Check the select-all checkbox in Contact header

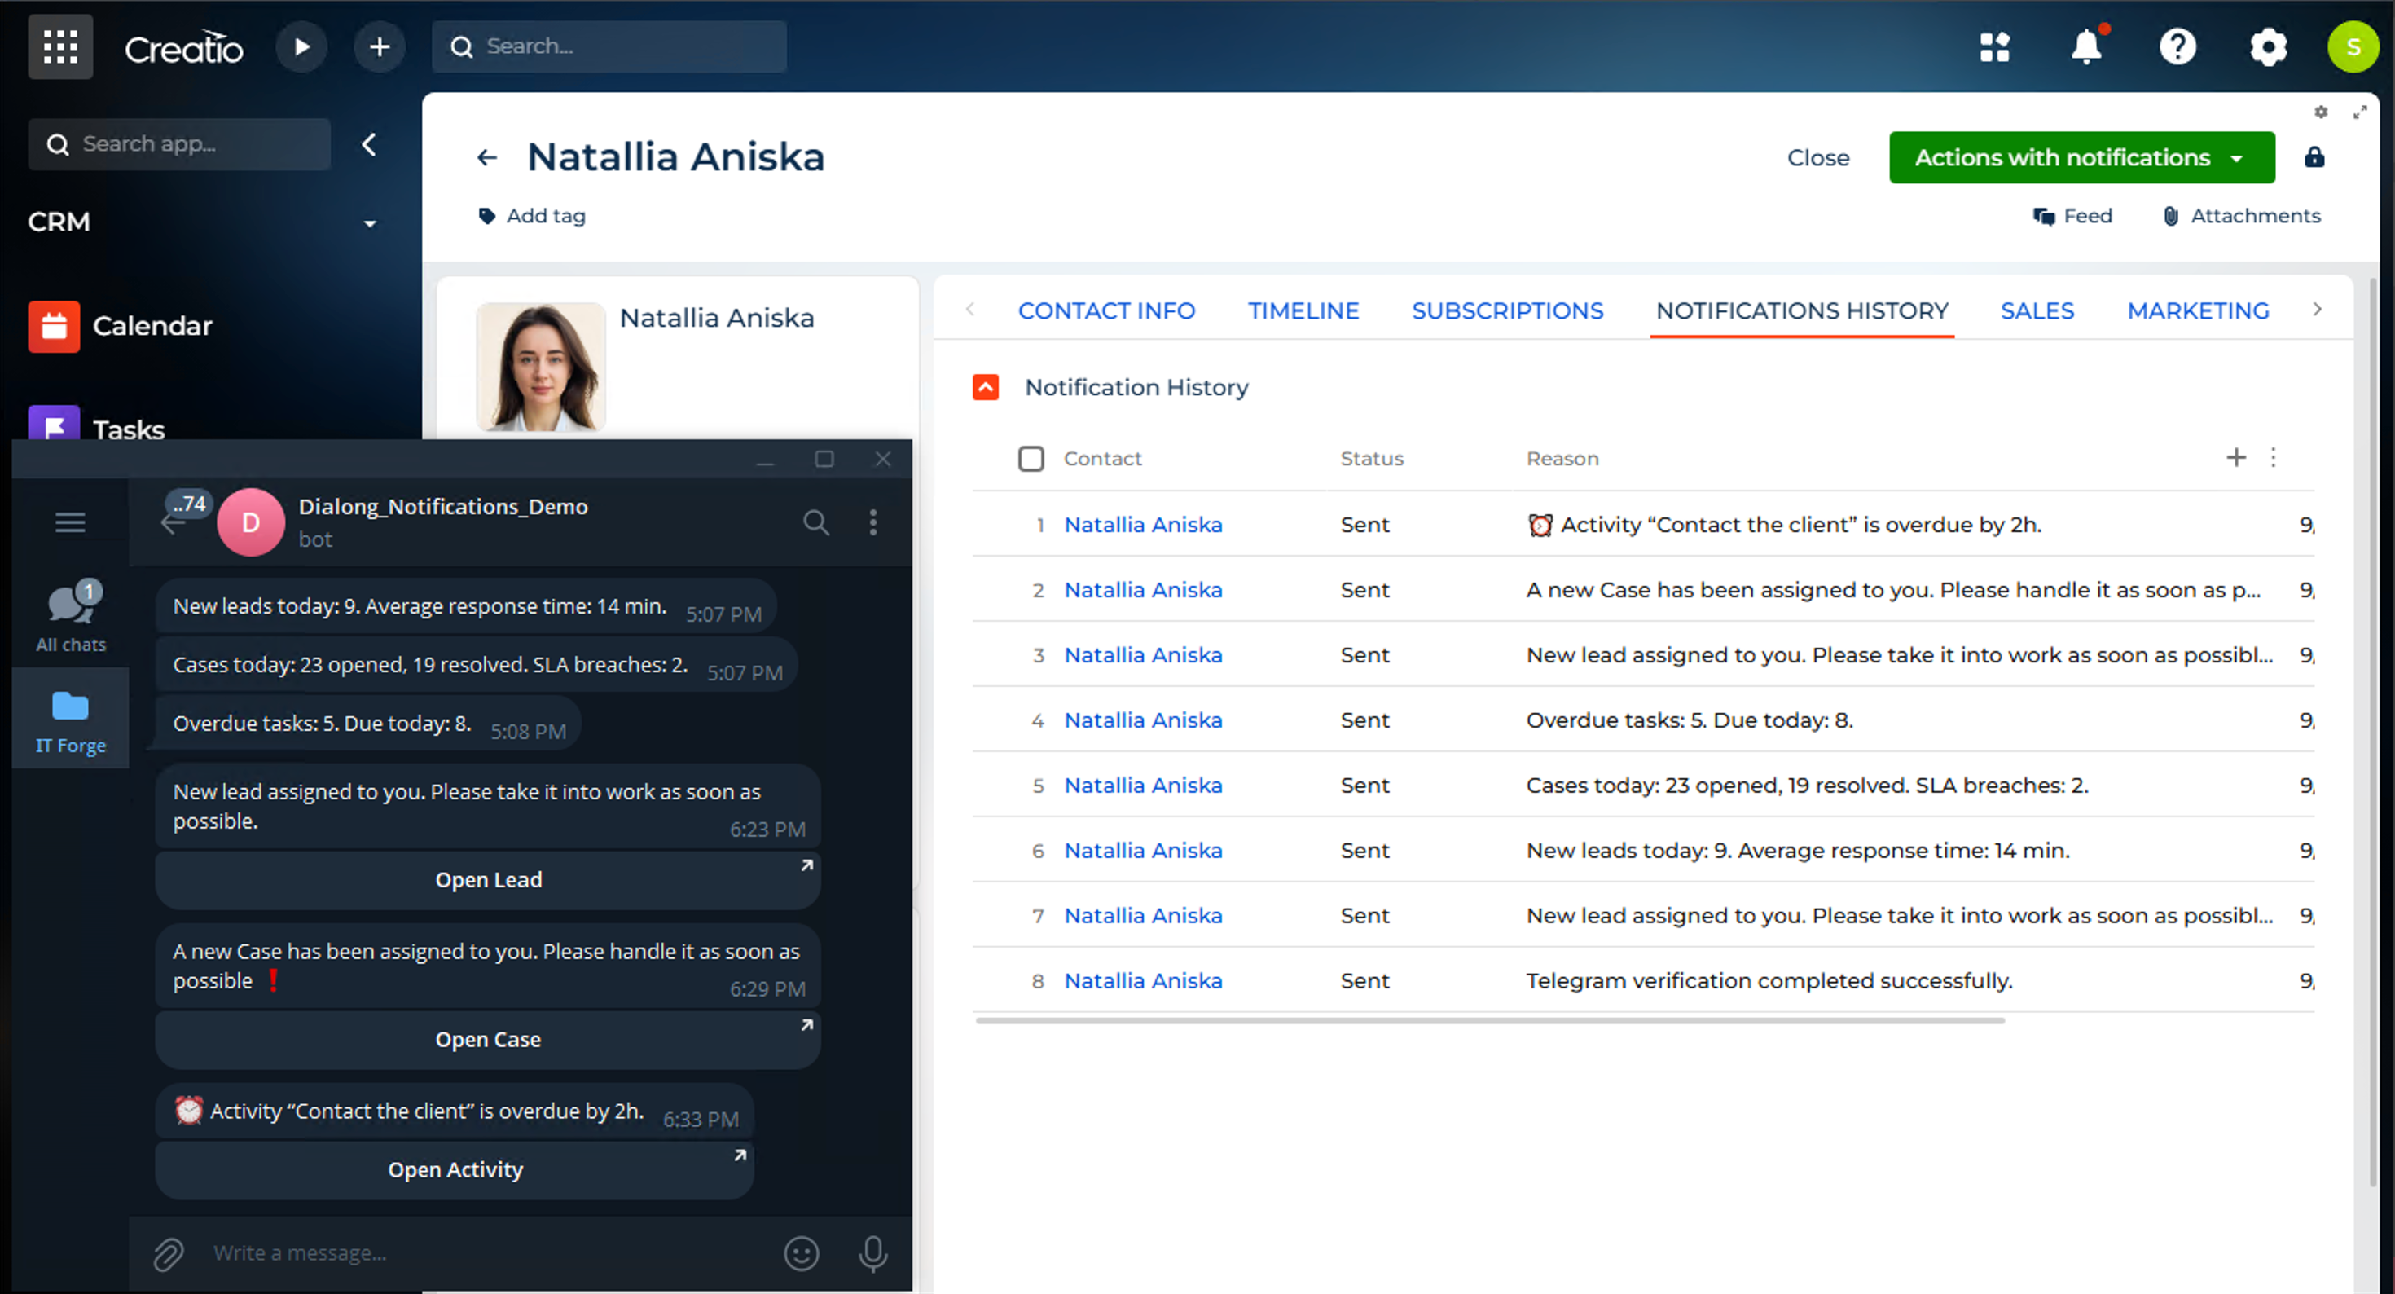1031,459
